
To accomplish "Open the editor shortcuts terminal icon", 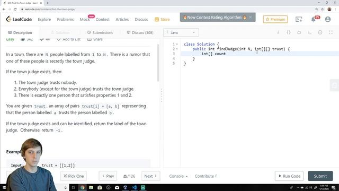I will click(309, 32).
